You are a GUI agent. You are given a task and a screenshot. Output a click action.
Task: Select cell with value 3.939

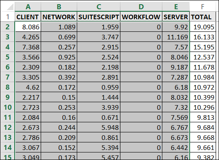tap(99, 107)
